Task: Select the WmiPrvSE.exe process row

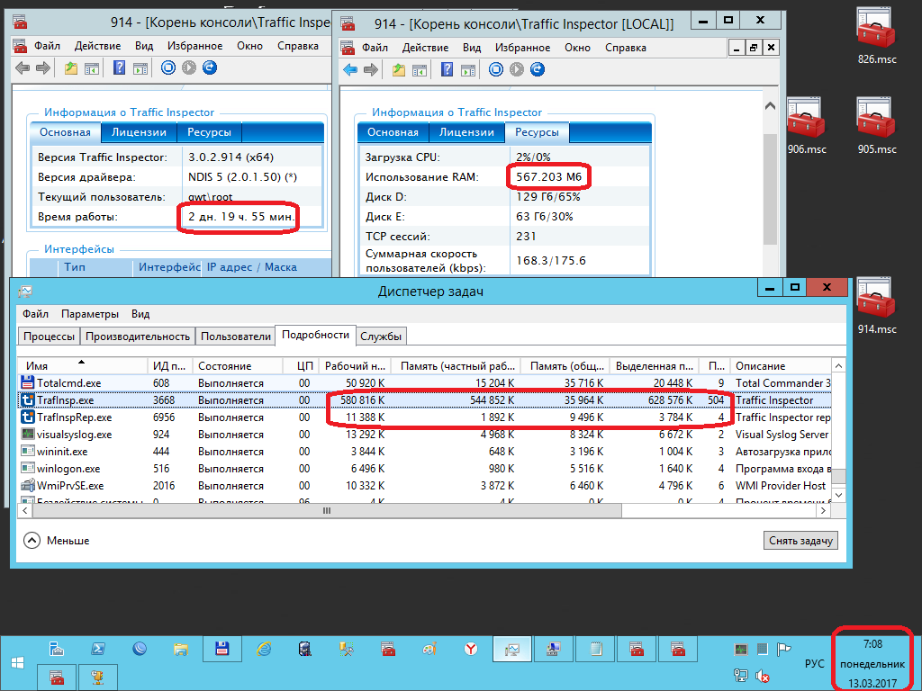Action: click(x=425, y=485)
